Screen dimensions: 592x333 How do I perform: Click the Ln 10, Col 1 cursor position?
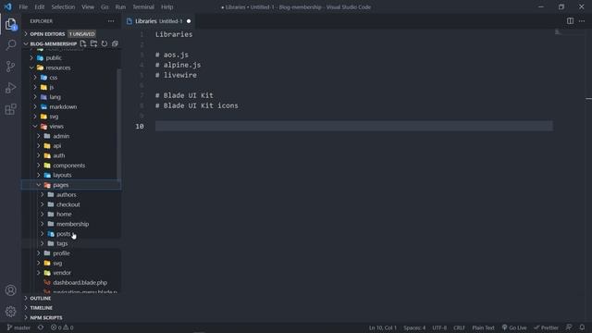tap(382, 327)
